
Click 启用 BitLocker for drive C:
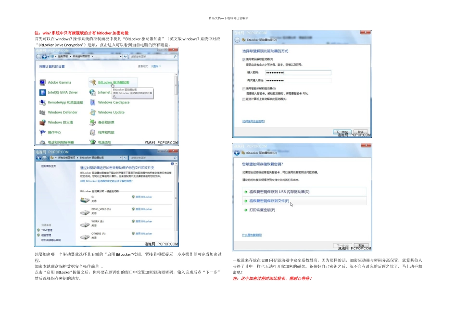pos(144,197)
